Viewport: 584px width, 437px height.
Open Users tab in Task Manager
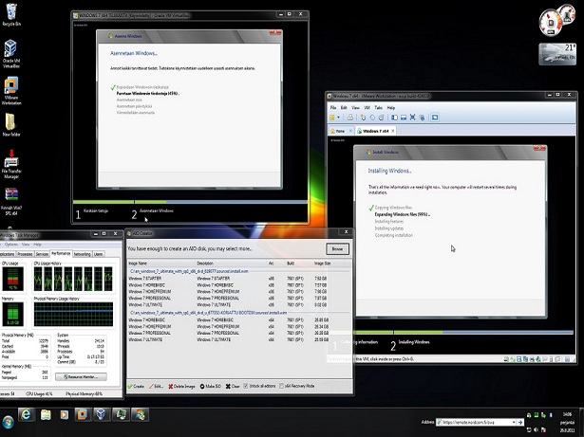99,254
